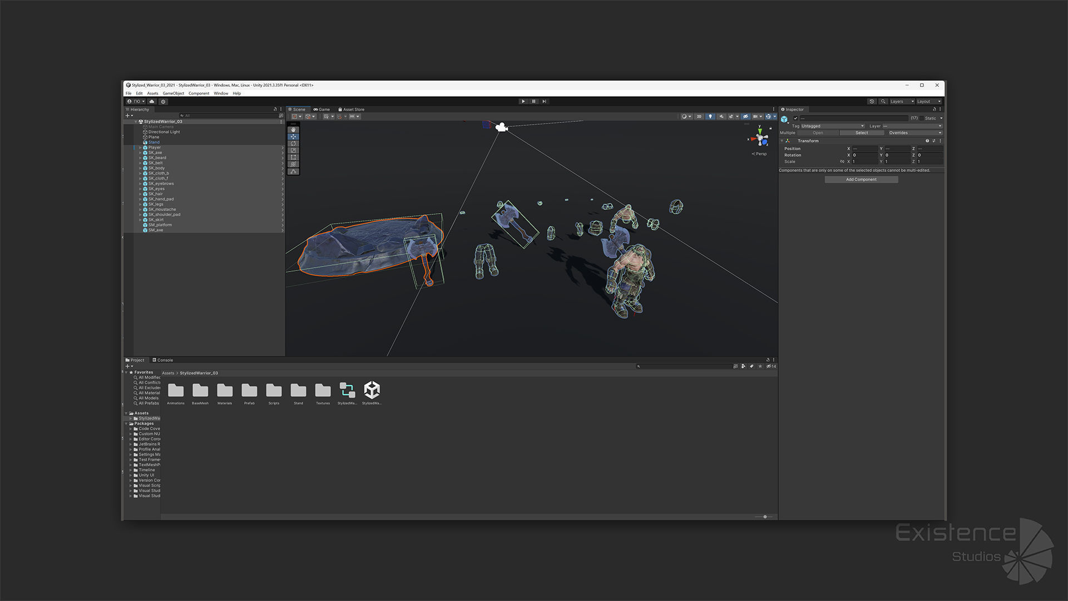Screen dimensions: 1068x601
Task: Lock the Inspector panel
Action: click(934, 109)
